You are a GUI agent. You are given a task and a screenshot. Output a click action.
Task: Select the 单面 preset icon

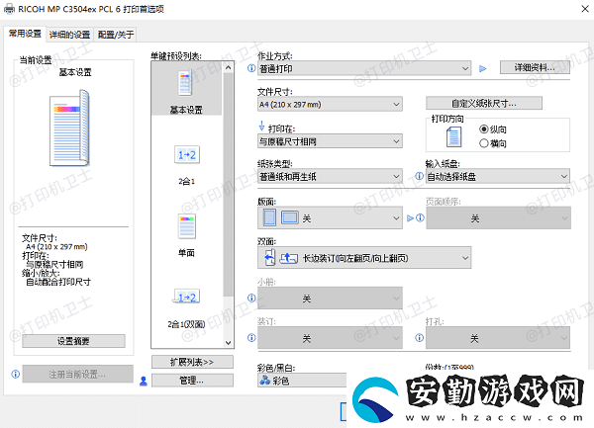click(x=187, y=226)
